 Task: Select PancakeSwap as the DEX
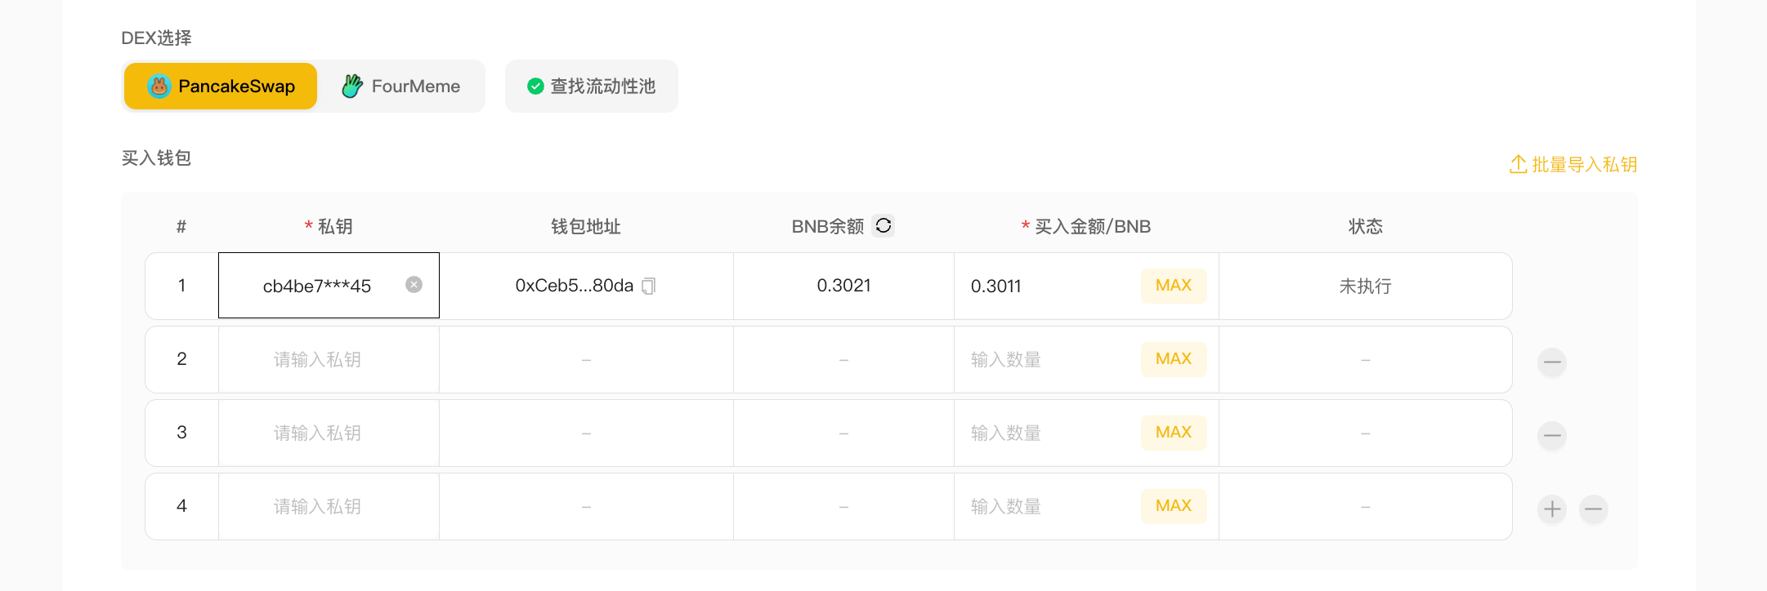click(221, 86)
